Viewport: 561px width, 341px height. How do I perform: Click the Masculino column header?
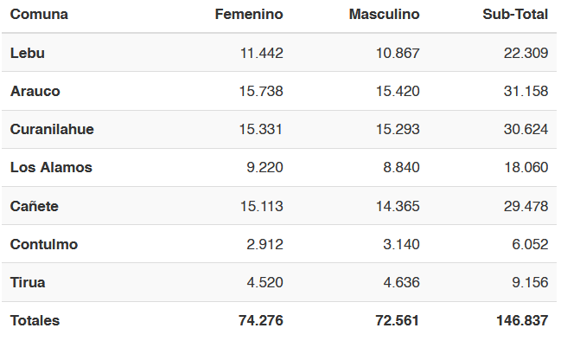coord(385,15)
